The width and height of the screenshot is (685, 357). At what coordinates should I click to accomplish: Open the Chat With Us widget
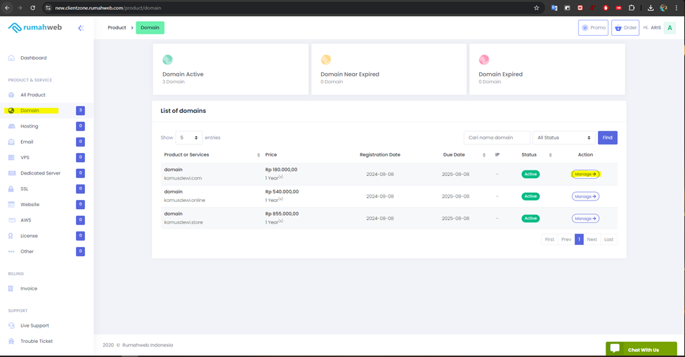coord(641,349)
